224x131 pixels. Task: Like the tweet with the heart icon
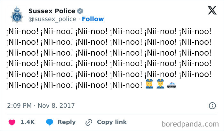12,122
